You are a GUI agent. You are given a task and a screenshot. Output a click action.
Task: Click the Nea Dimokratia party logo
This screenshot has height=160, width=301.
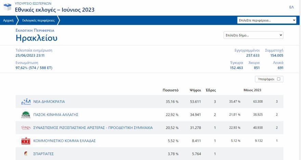coord(26,101)
